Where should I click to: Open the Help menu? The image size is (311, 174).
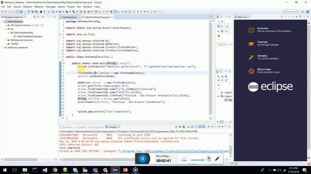coord(97,7)
